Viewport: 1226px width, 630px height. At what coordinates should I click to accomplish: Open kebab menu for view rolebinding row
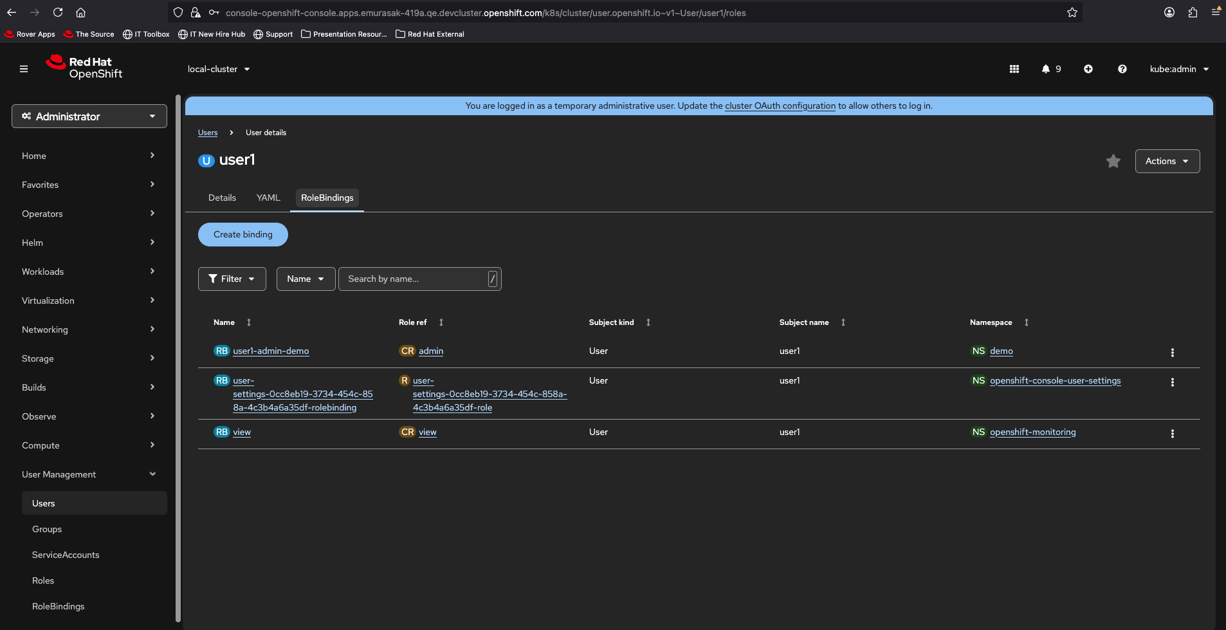click(1173, 433)
